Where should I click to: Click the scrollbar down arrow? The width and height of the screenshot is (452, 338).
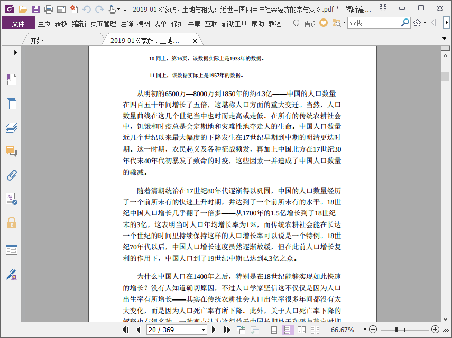(x=445, y=318)
